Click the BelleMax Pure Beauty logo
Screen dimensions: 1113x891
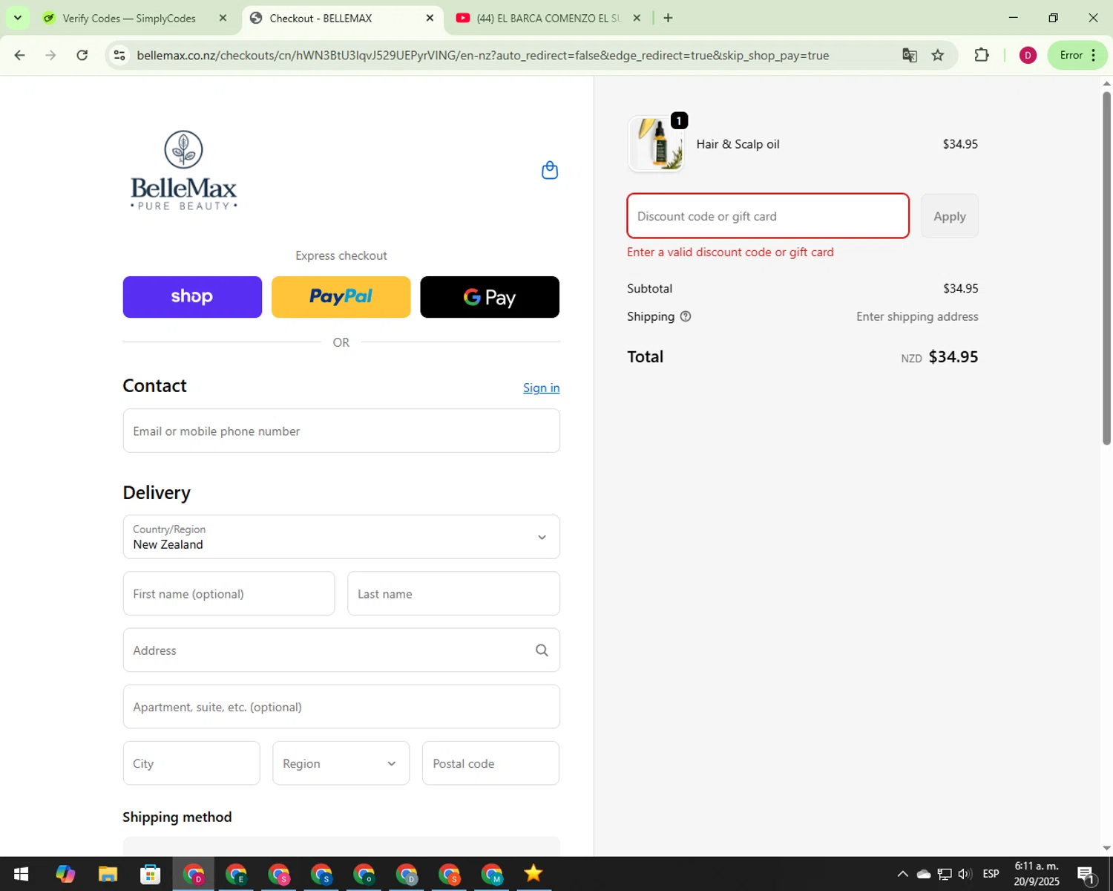pyautogui.click(x=184, y=171)
